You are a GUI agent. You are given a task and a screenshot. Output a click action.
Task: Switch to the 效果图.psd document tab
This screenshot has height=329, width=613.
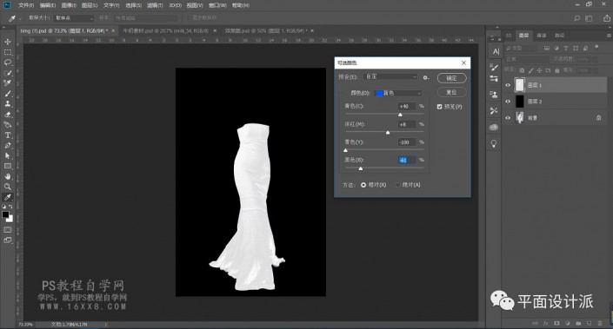click(266, 30)
